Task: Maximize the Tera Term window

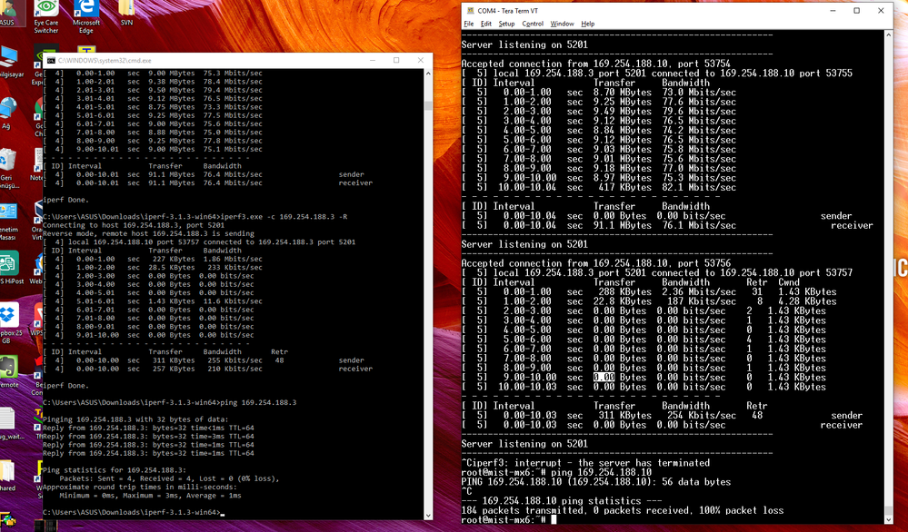Action: [x=854, y=10]
